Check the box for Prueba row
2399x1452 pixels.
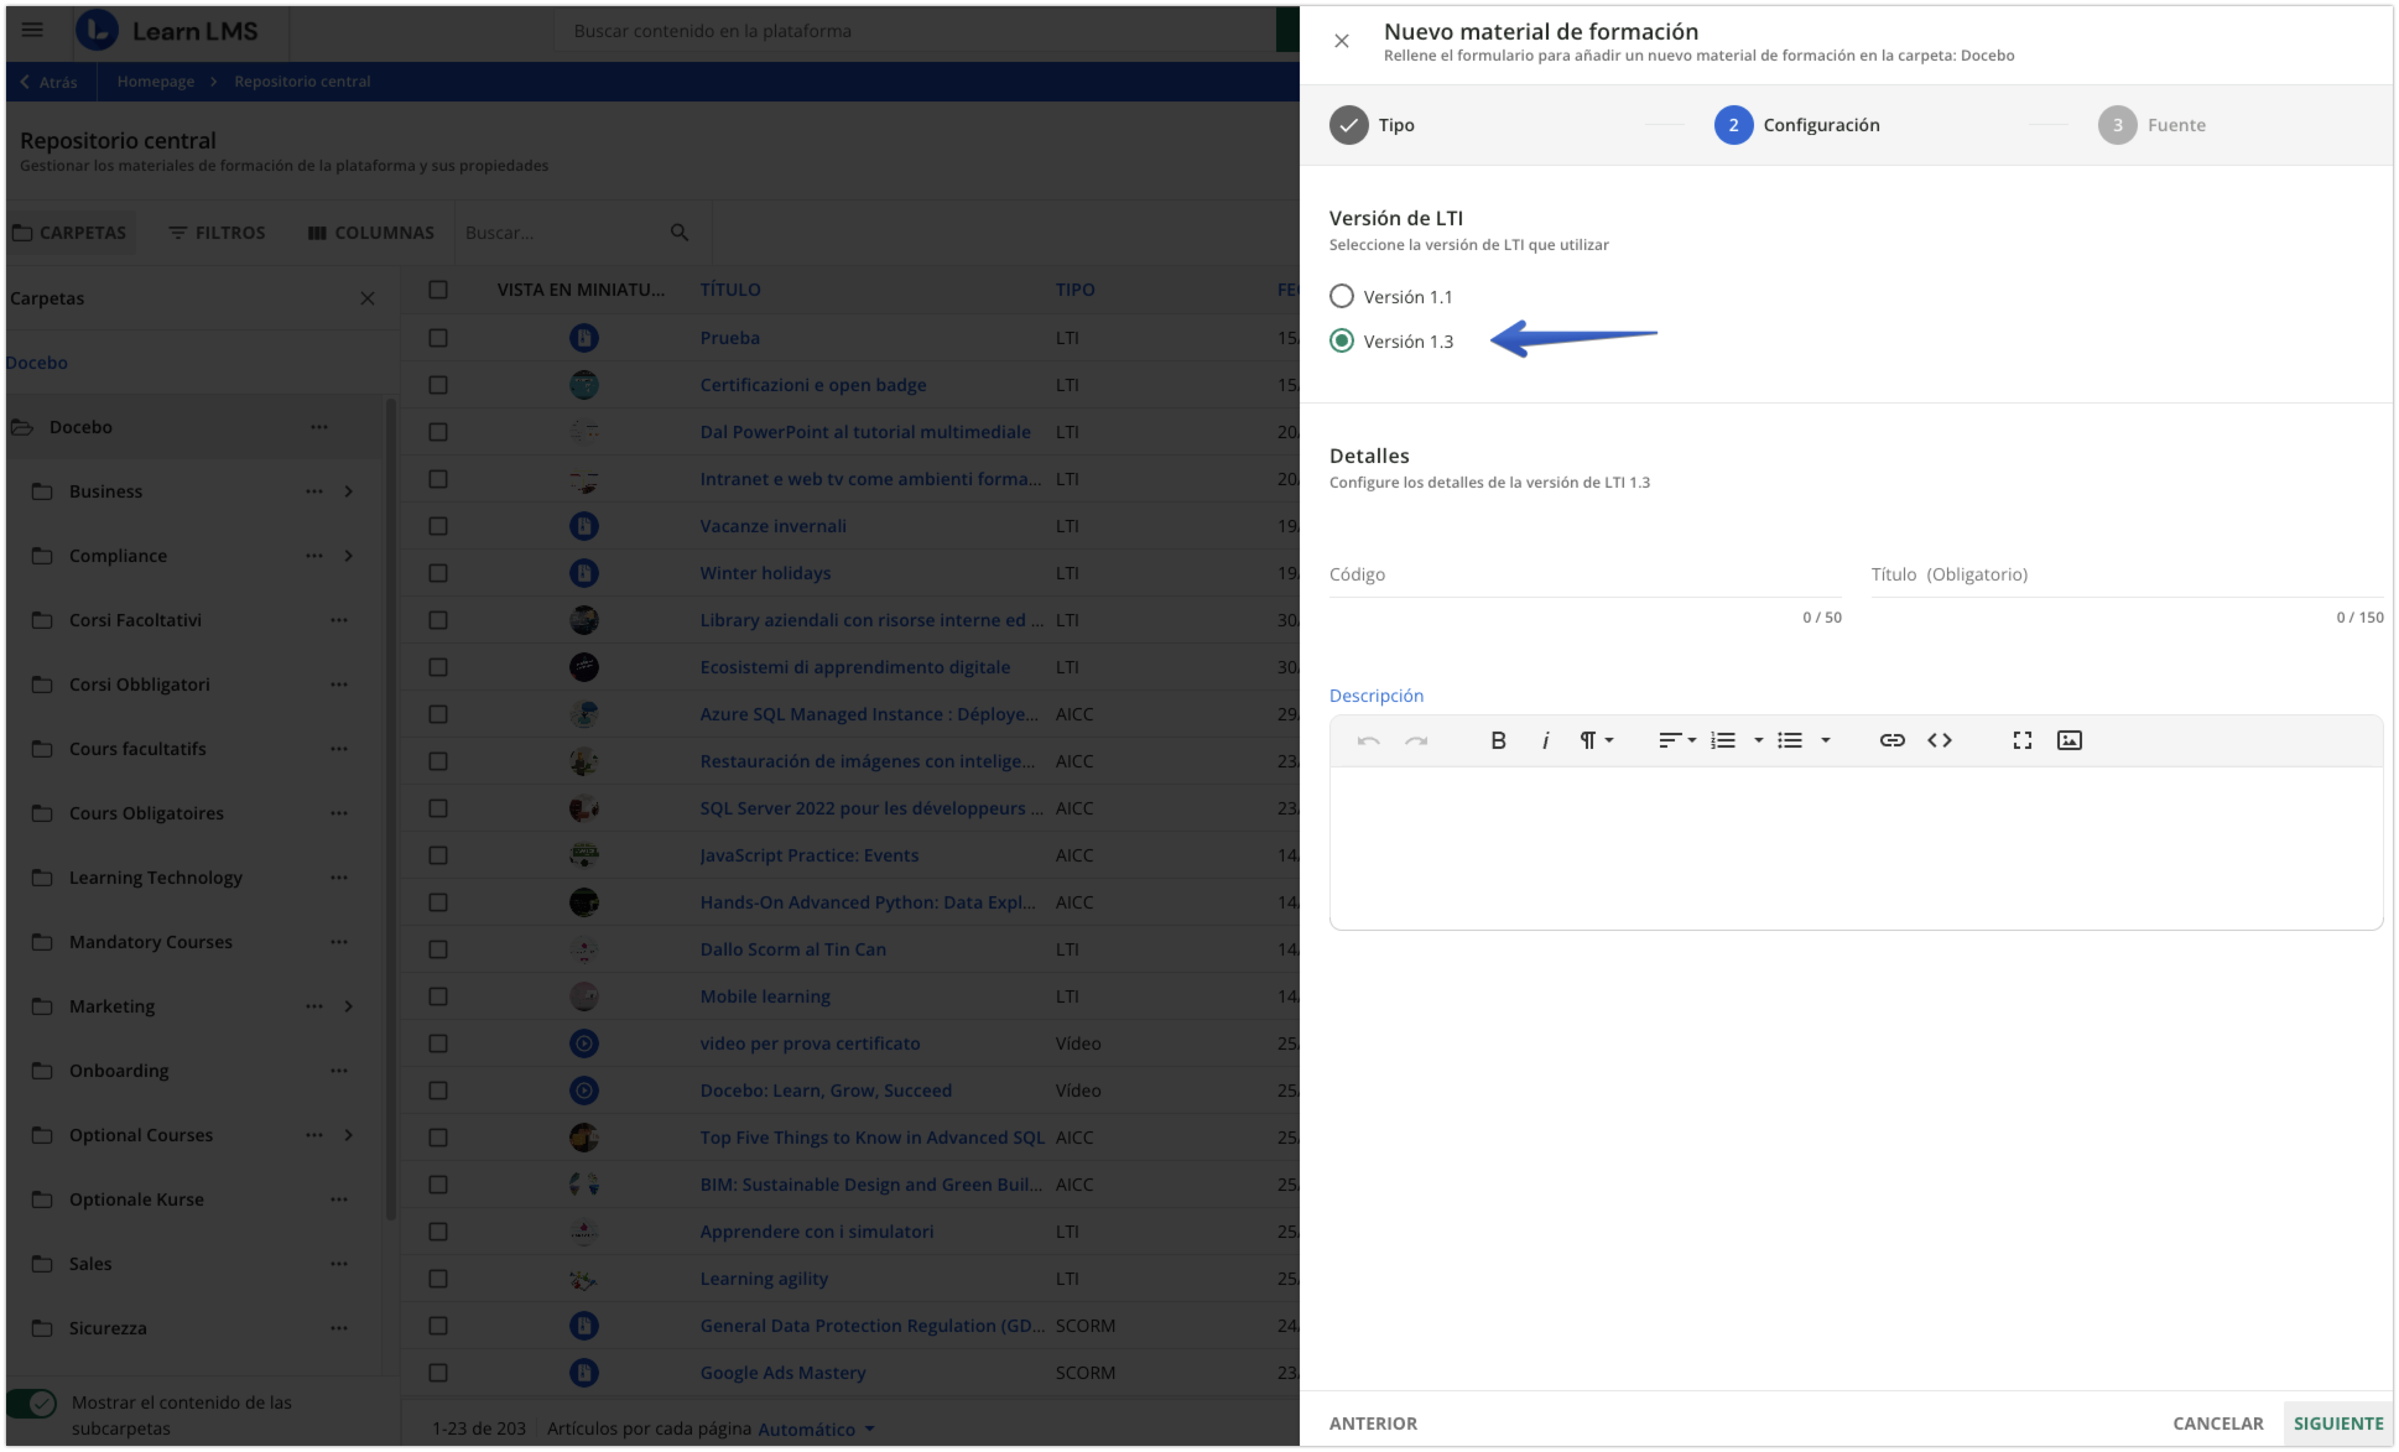(438, 338)
